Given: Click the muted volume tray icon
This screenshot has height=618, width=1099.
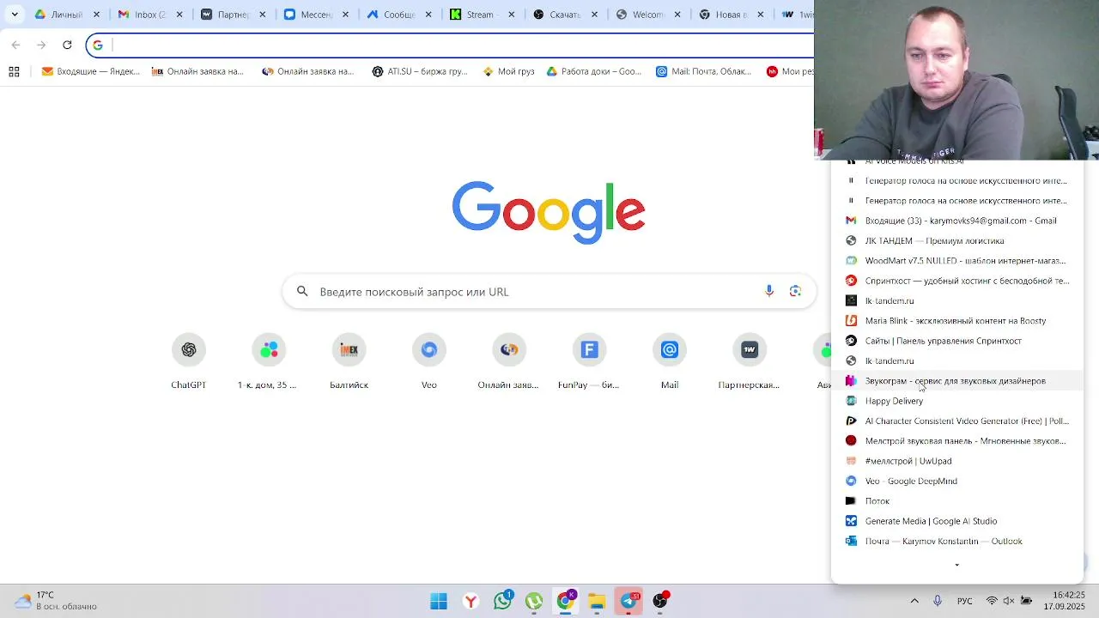Looking at the screenshot, I should pos(1009,601).
